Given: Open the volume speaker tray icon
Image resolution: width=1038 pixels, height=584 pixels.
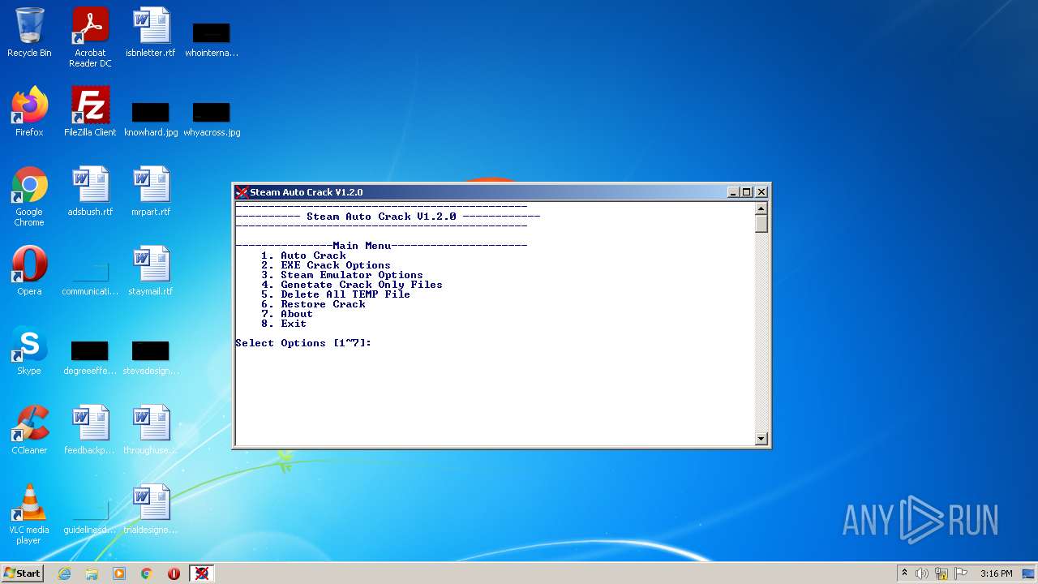Looking at the screenshot, I should coord(922,573).
